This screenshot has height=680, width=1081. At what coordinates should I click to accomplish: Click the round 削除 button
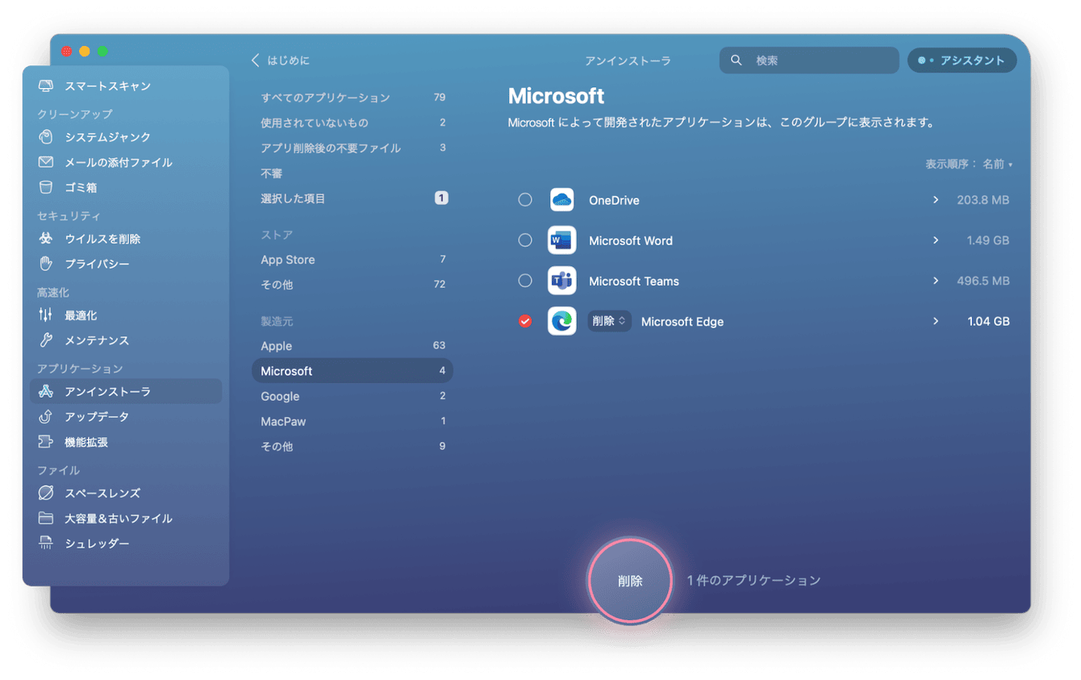[630, 581]
